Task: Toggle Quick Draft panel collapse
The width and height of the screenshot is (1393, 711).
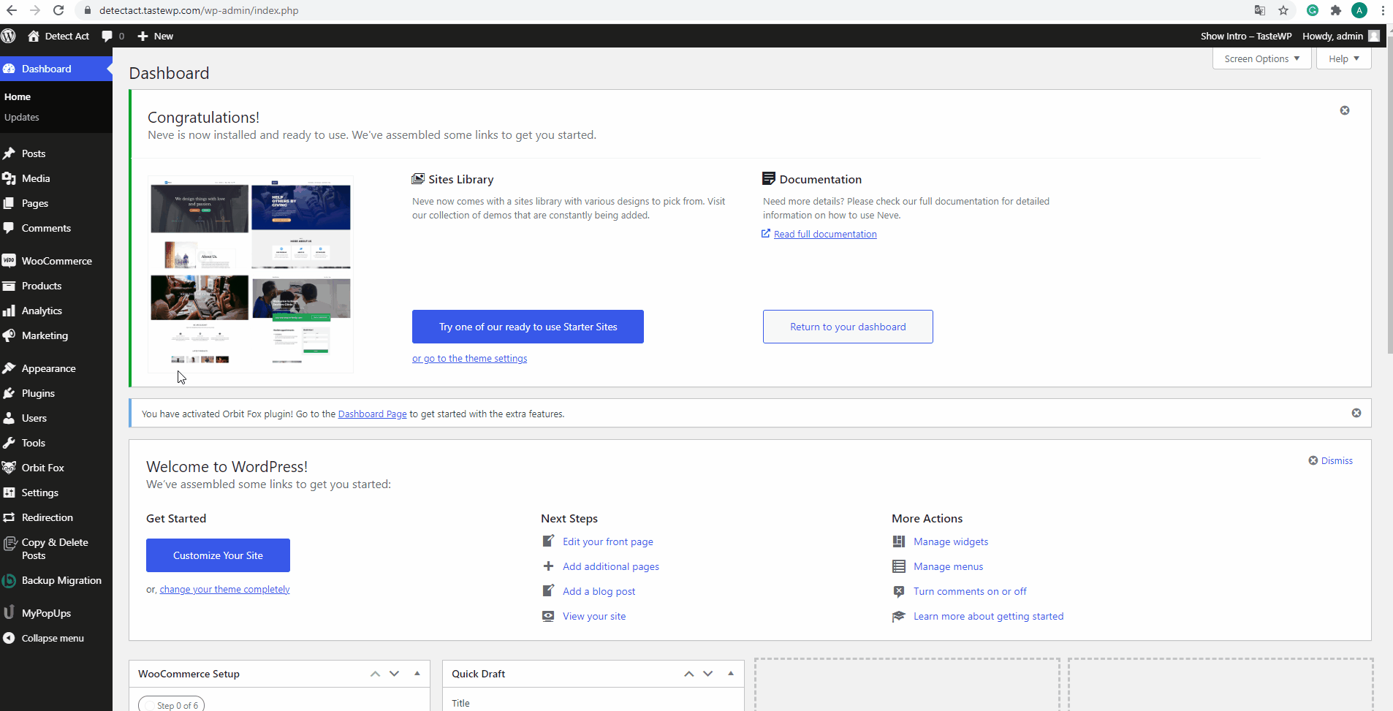Action: click(x=731, y=674)
